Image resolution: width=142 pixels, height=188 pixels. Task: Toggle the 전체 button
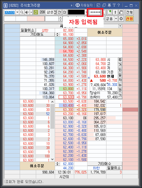(129, 12)
